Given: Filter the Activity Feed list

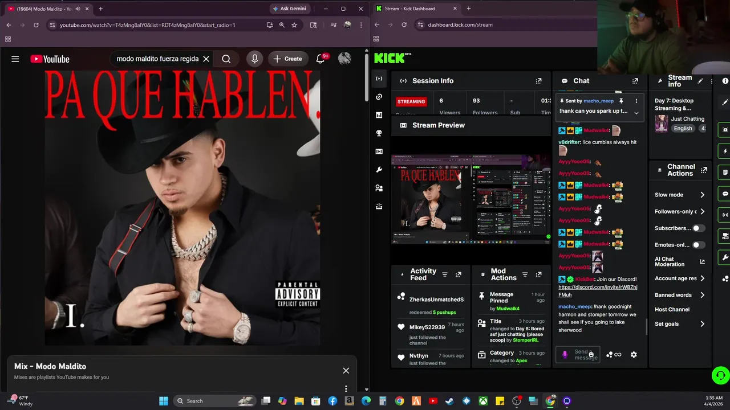Looking at the screenshot, I should (445, 274).
